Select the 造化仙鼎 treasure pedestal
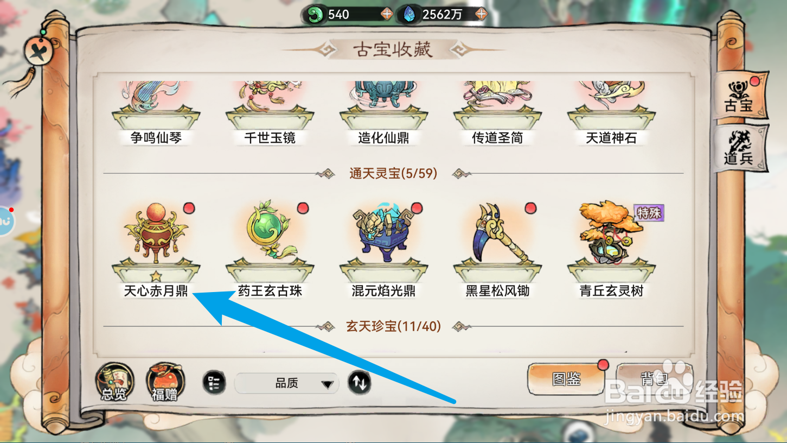This screenshot has height=443, width=787. point(383,115)
